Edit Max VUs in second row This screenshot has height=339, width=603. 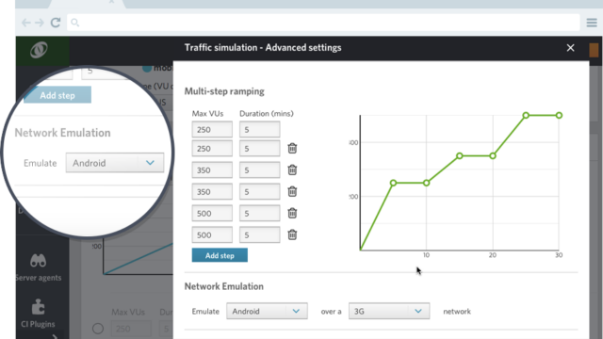(212, 149)
